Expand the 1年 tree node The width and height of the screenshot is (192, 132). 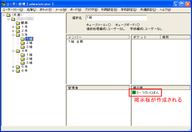[13, 27]
